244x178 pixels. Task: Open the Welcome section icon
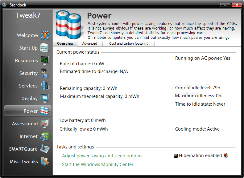45,35
